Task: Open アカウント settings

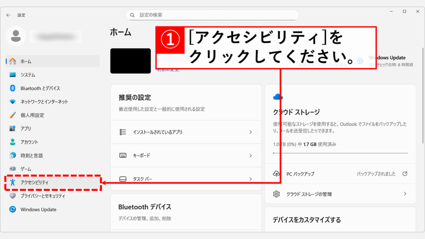Action: coord(29,142)
